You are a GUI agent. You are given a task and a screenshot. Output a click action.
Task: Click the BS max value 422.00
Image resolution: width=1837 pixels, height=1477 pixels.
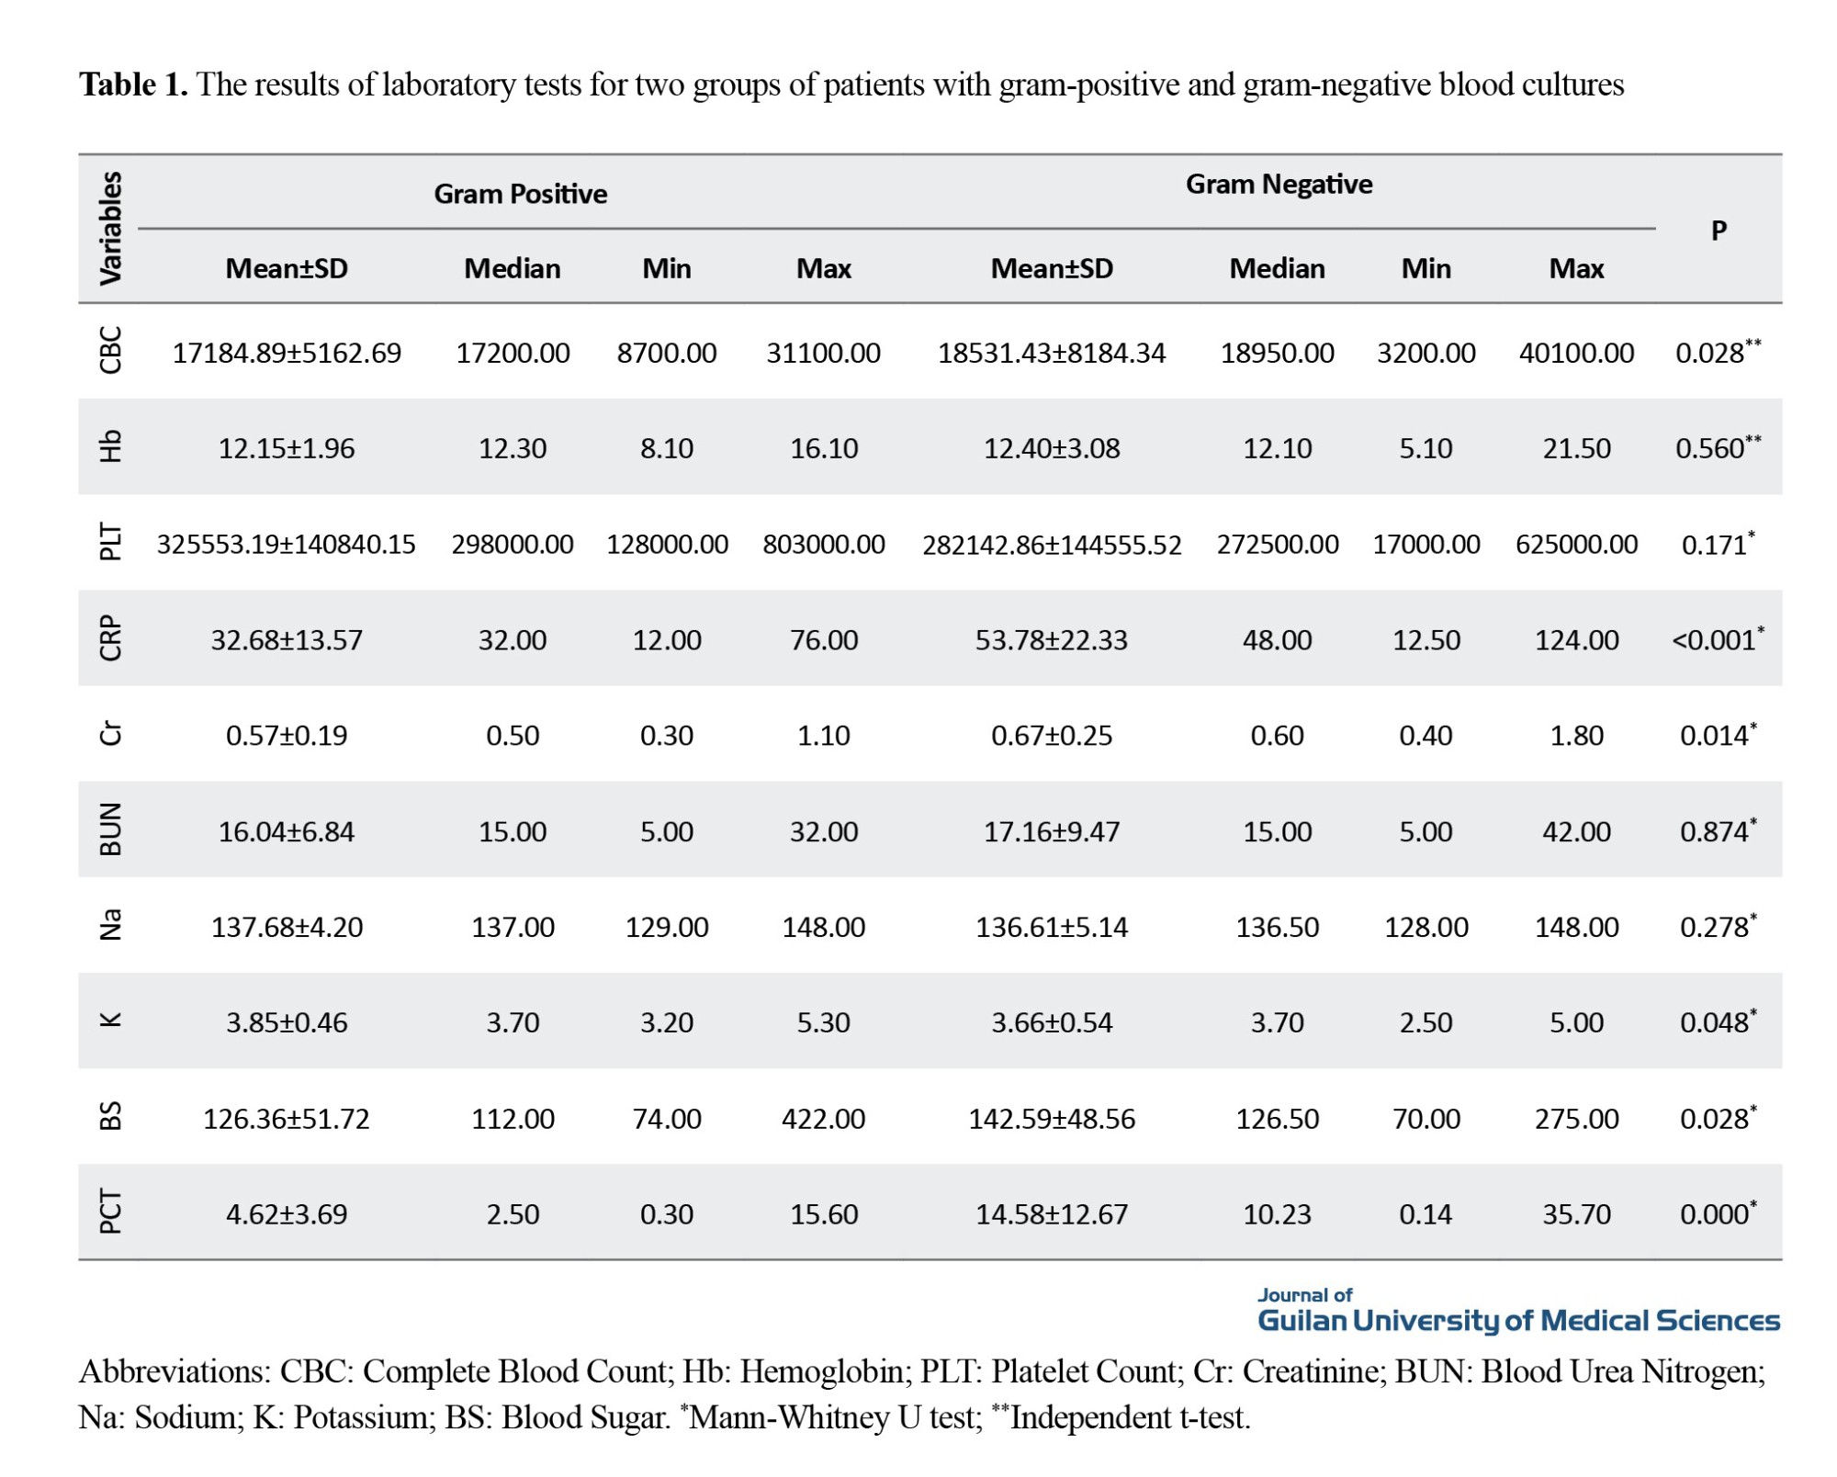tap(823, 1118)
